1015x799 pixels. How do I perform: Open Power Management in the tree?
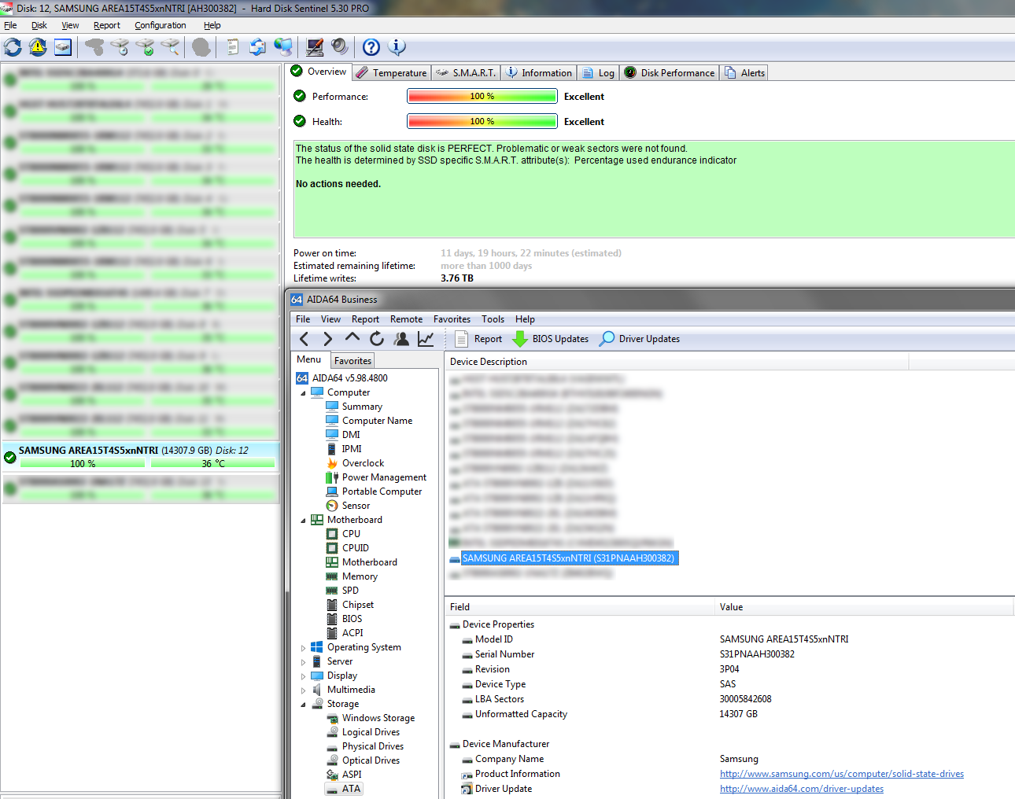click(376, 477)
